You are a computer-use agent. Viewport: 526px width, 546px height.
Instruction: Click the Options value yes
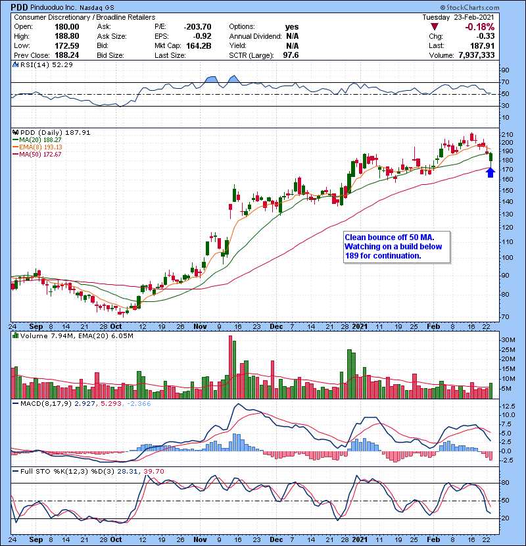pyautogui.click(x=292, y=27)
